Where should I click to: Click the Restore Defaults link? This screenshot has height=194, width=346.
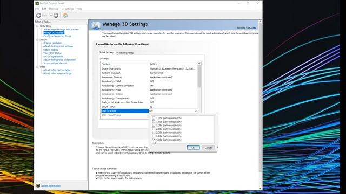click(x=247, y=28)
